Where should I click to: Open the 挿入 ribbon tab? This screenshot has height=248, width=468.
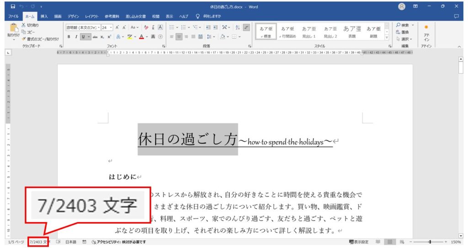coord(44,16)
